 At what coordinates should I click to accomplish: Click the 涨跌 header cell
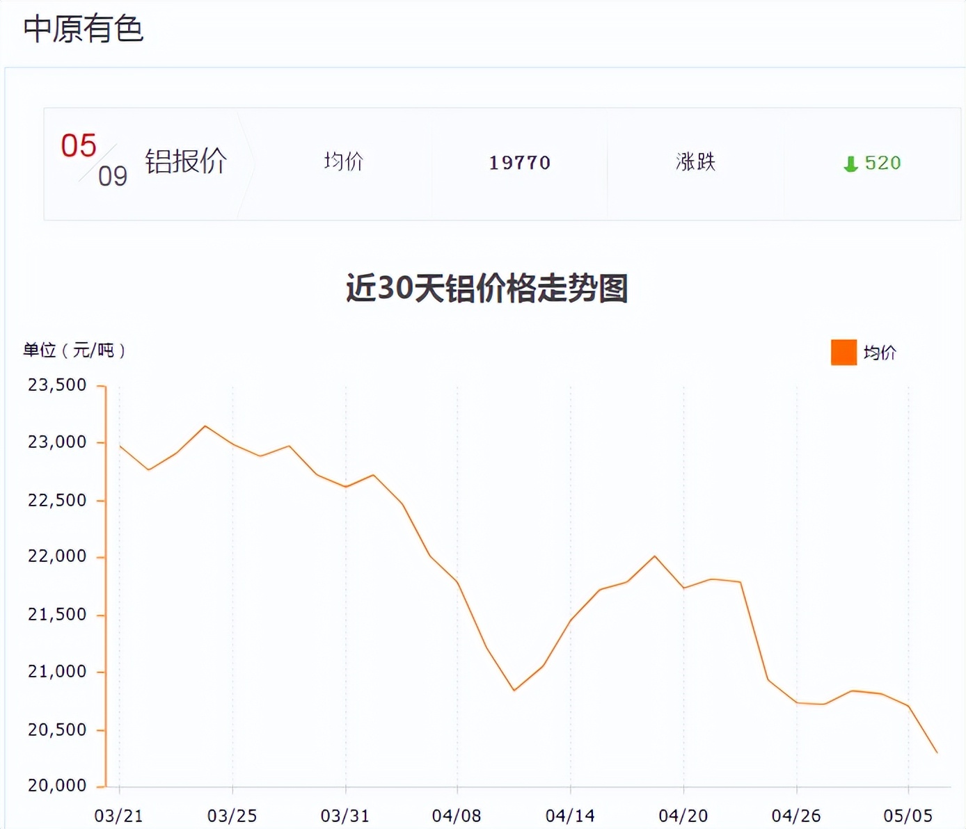[x=695, y=161]
